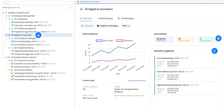The height and width of the screenshot is (108, 224).
Task: Click the text Kein Intern Code
Action: tap(90, 98)
